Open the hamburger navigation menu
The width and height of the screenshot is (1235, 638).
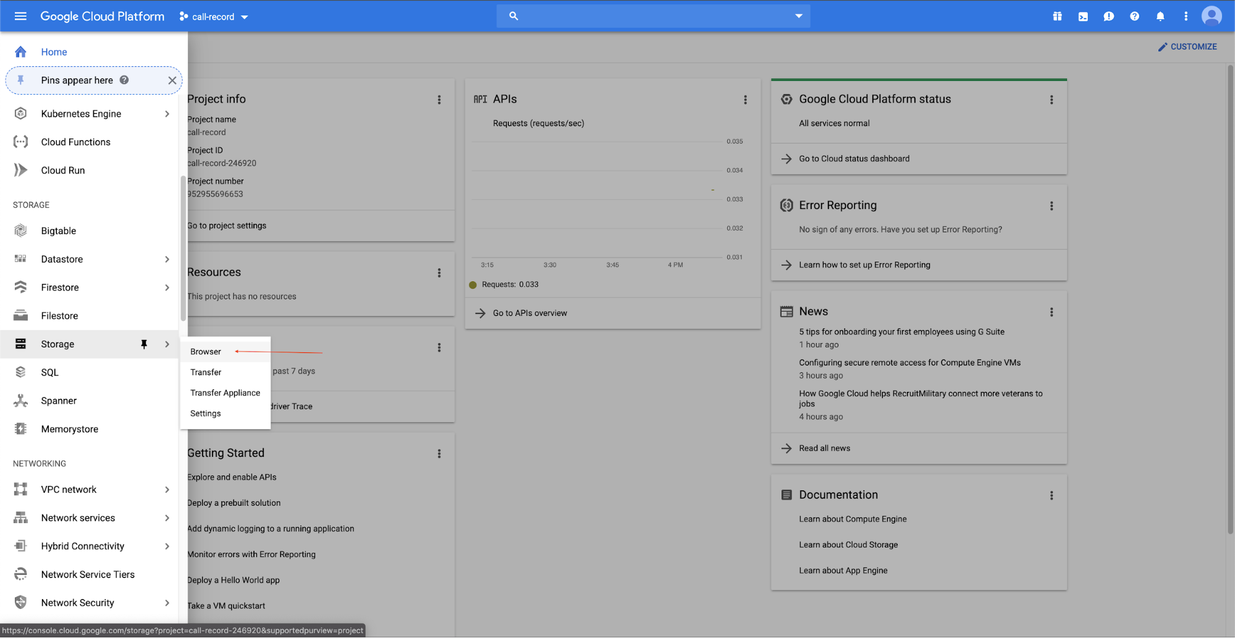20,16
